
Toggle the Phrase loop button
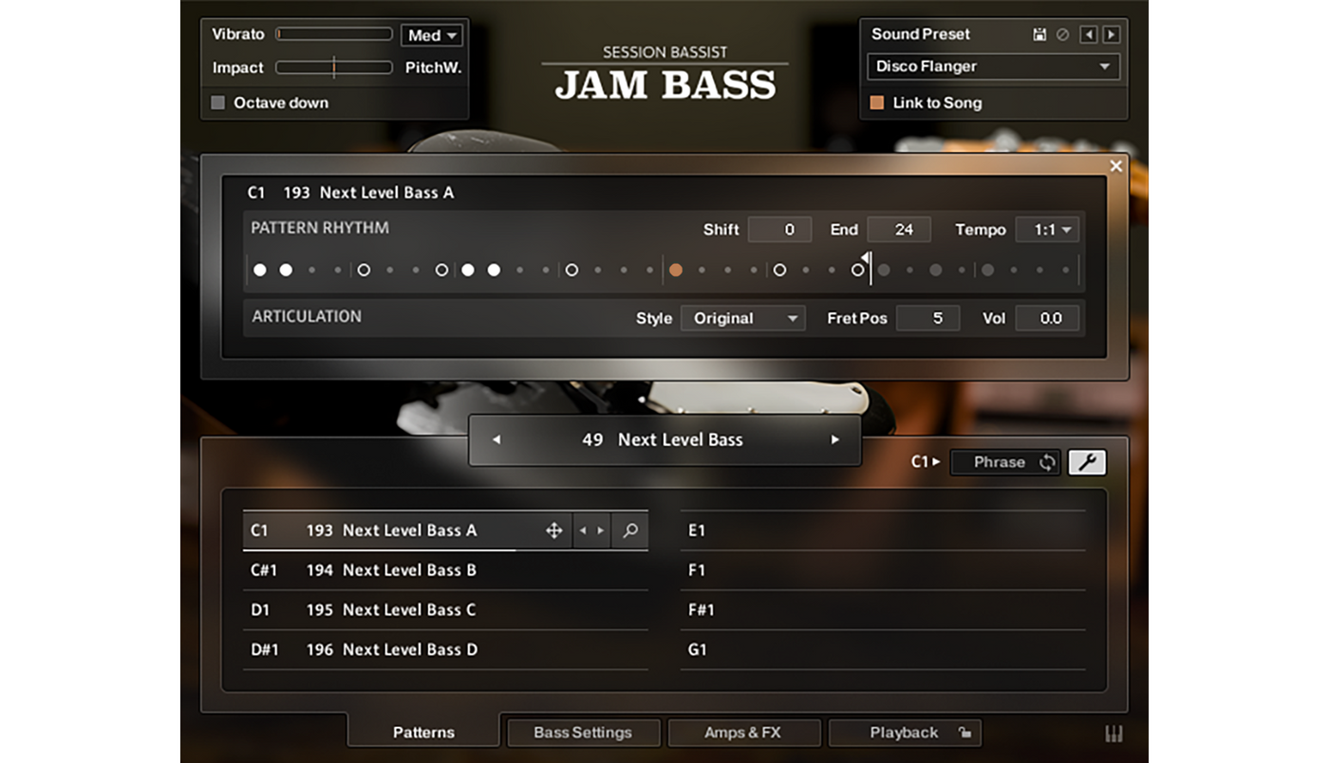pos(1005,462)
